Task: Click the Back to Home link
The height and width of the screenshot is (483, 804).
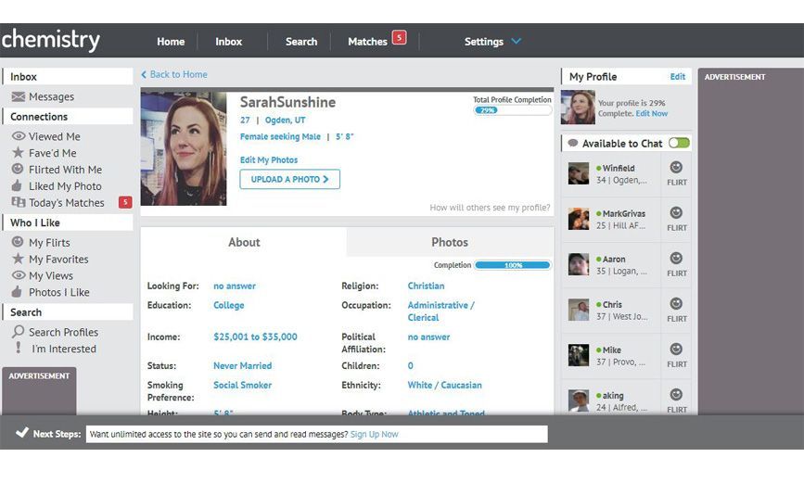Action: point(174,74)
